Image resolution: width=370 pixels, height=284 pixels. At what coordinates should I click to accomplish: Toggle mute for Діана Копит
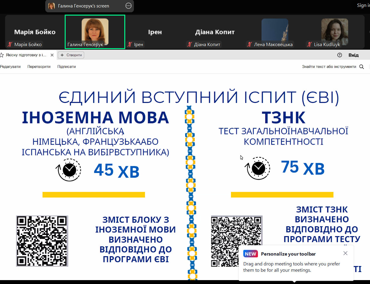(x=189, y=44)
